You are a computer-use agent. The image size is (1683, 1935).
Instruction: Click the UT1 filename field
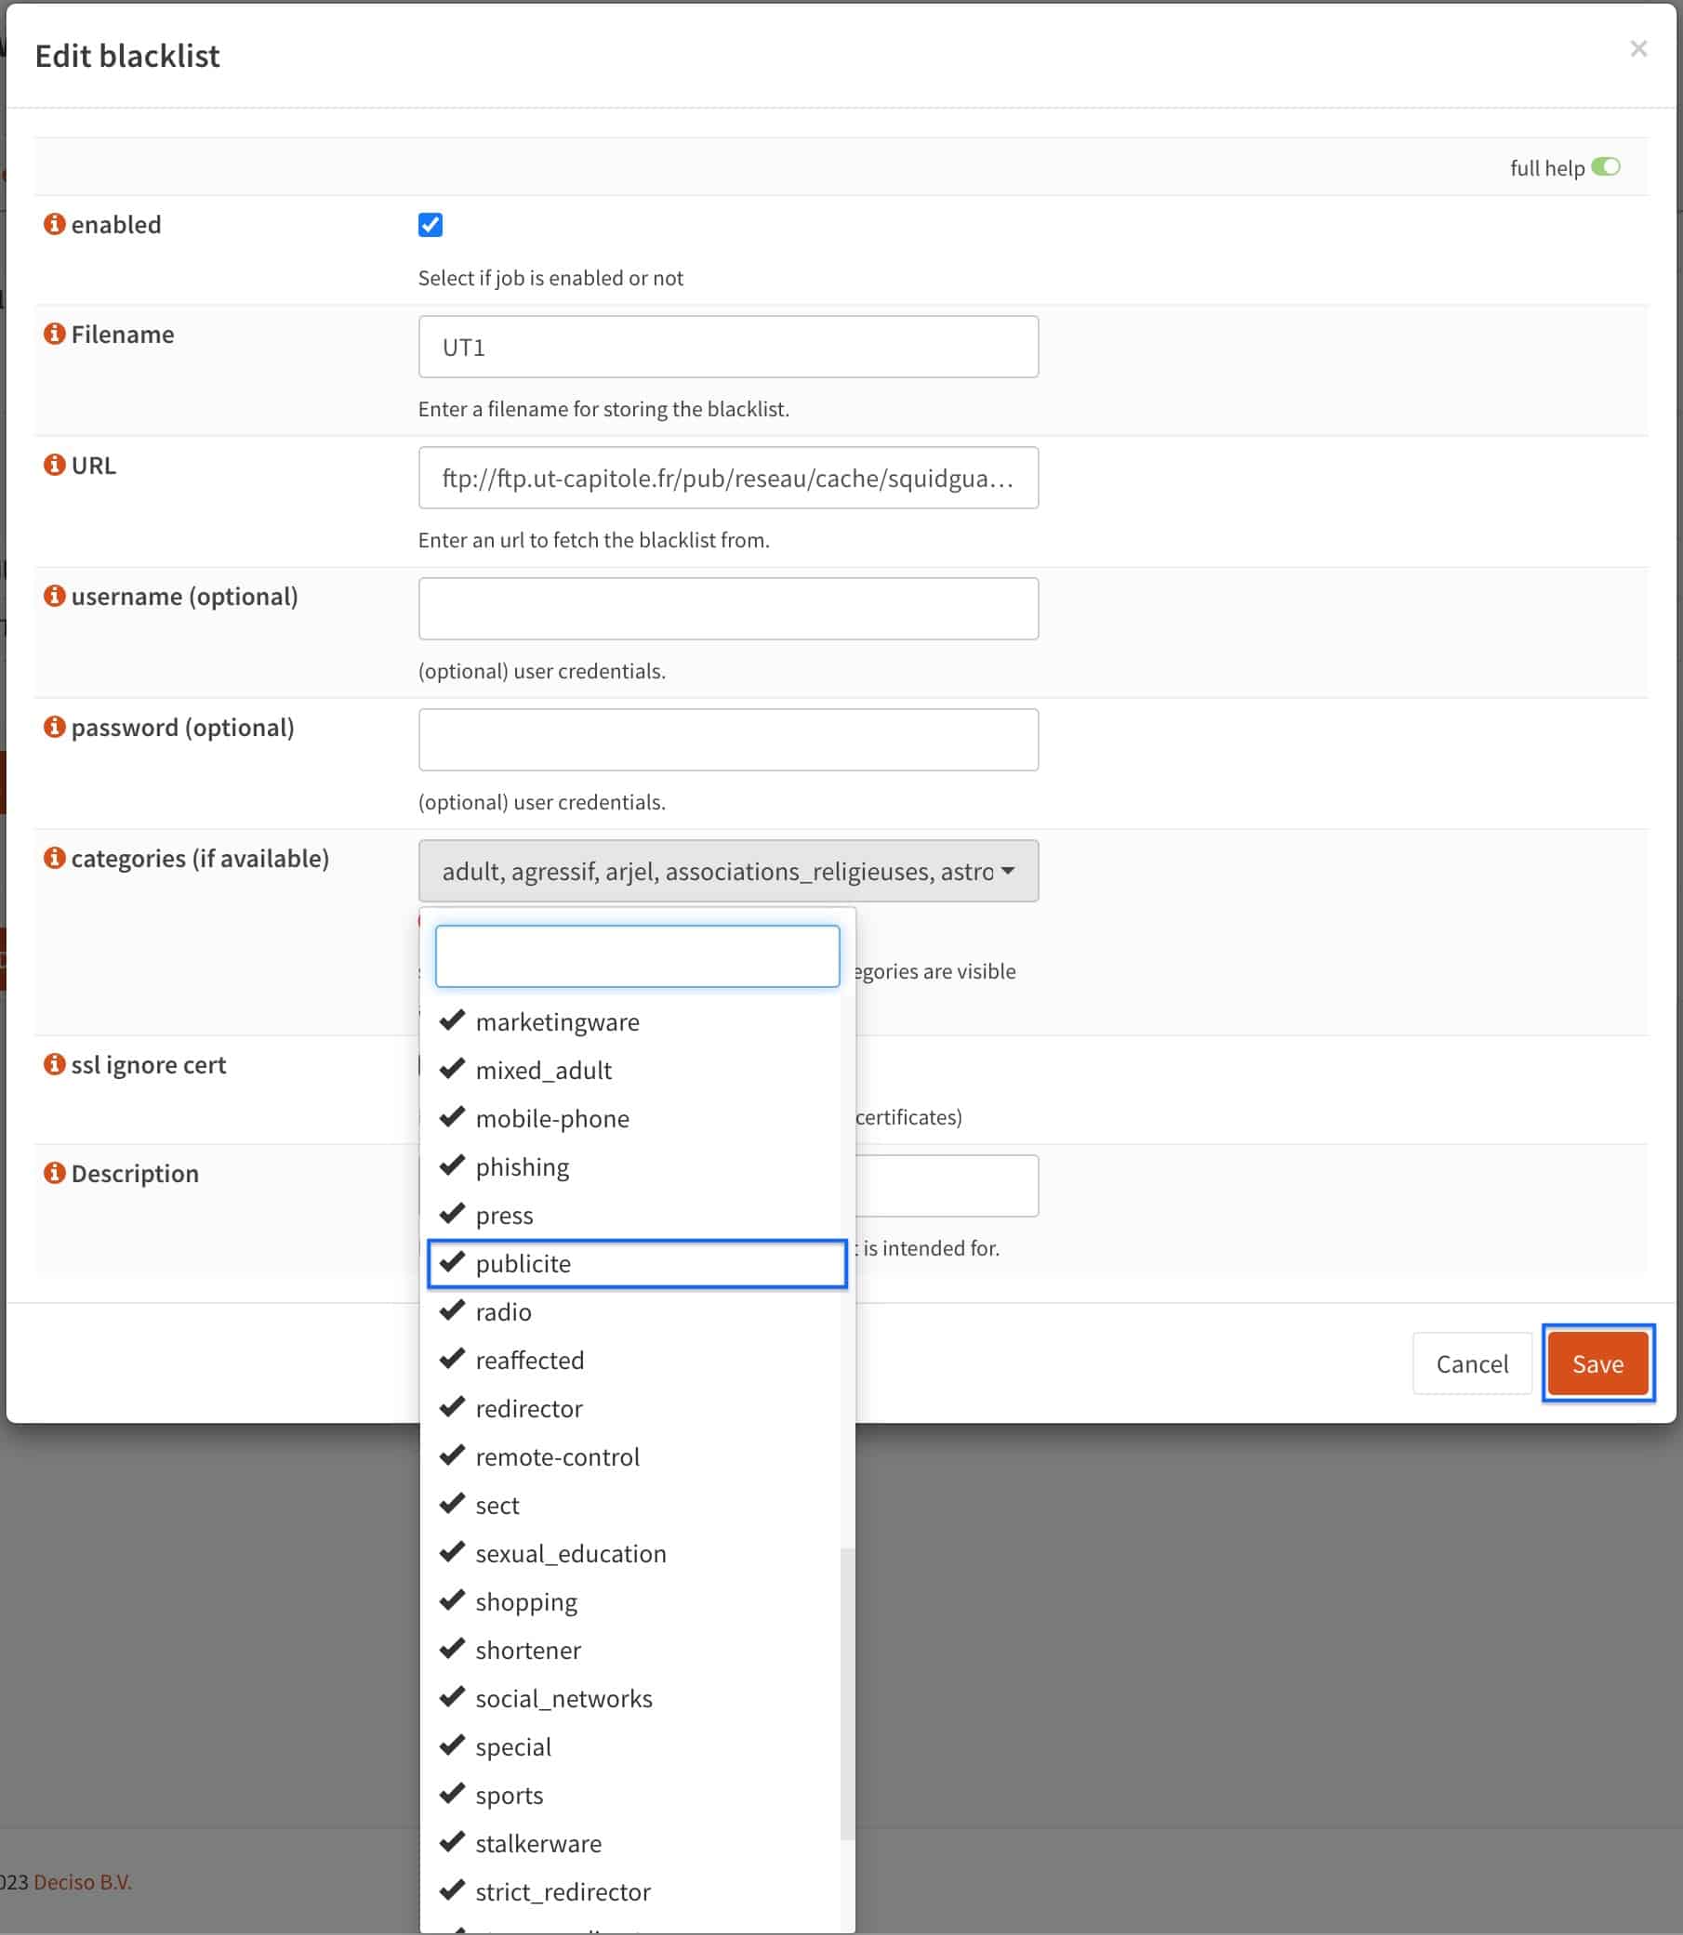729,347
